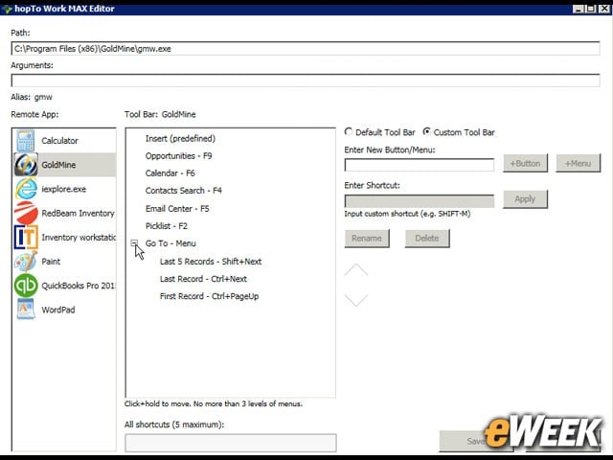Viewport: 613px width, 460px height.
Task: Select Email Center - F5 entry
Action: [177, 209]
